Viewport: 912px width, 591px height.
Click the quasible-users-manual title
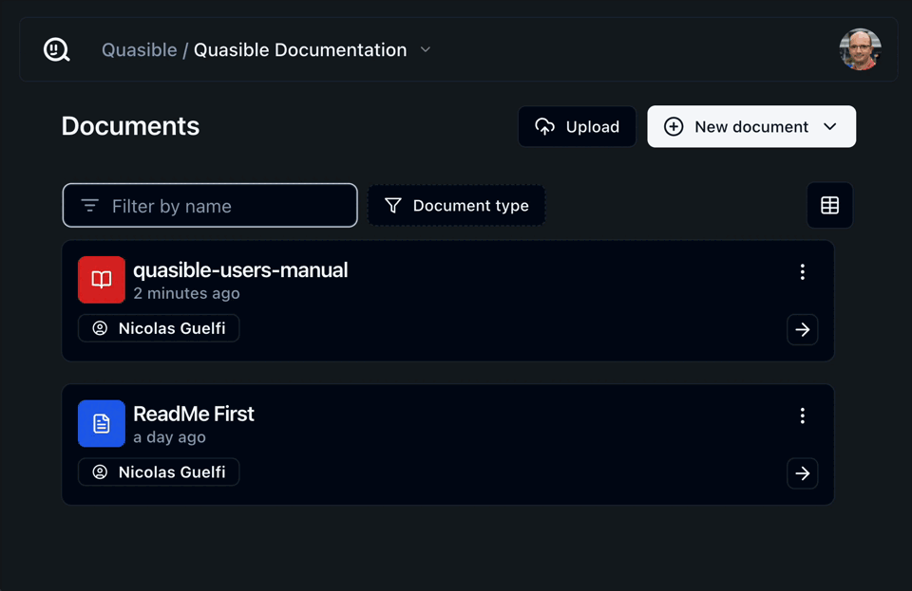click(240, 270)
